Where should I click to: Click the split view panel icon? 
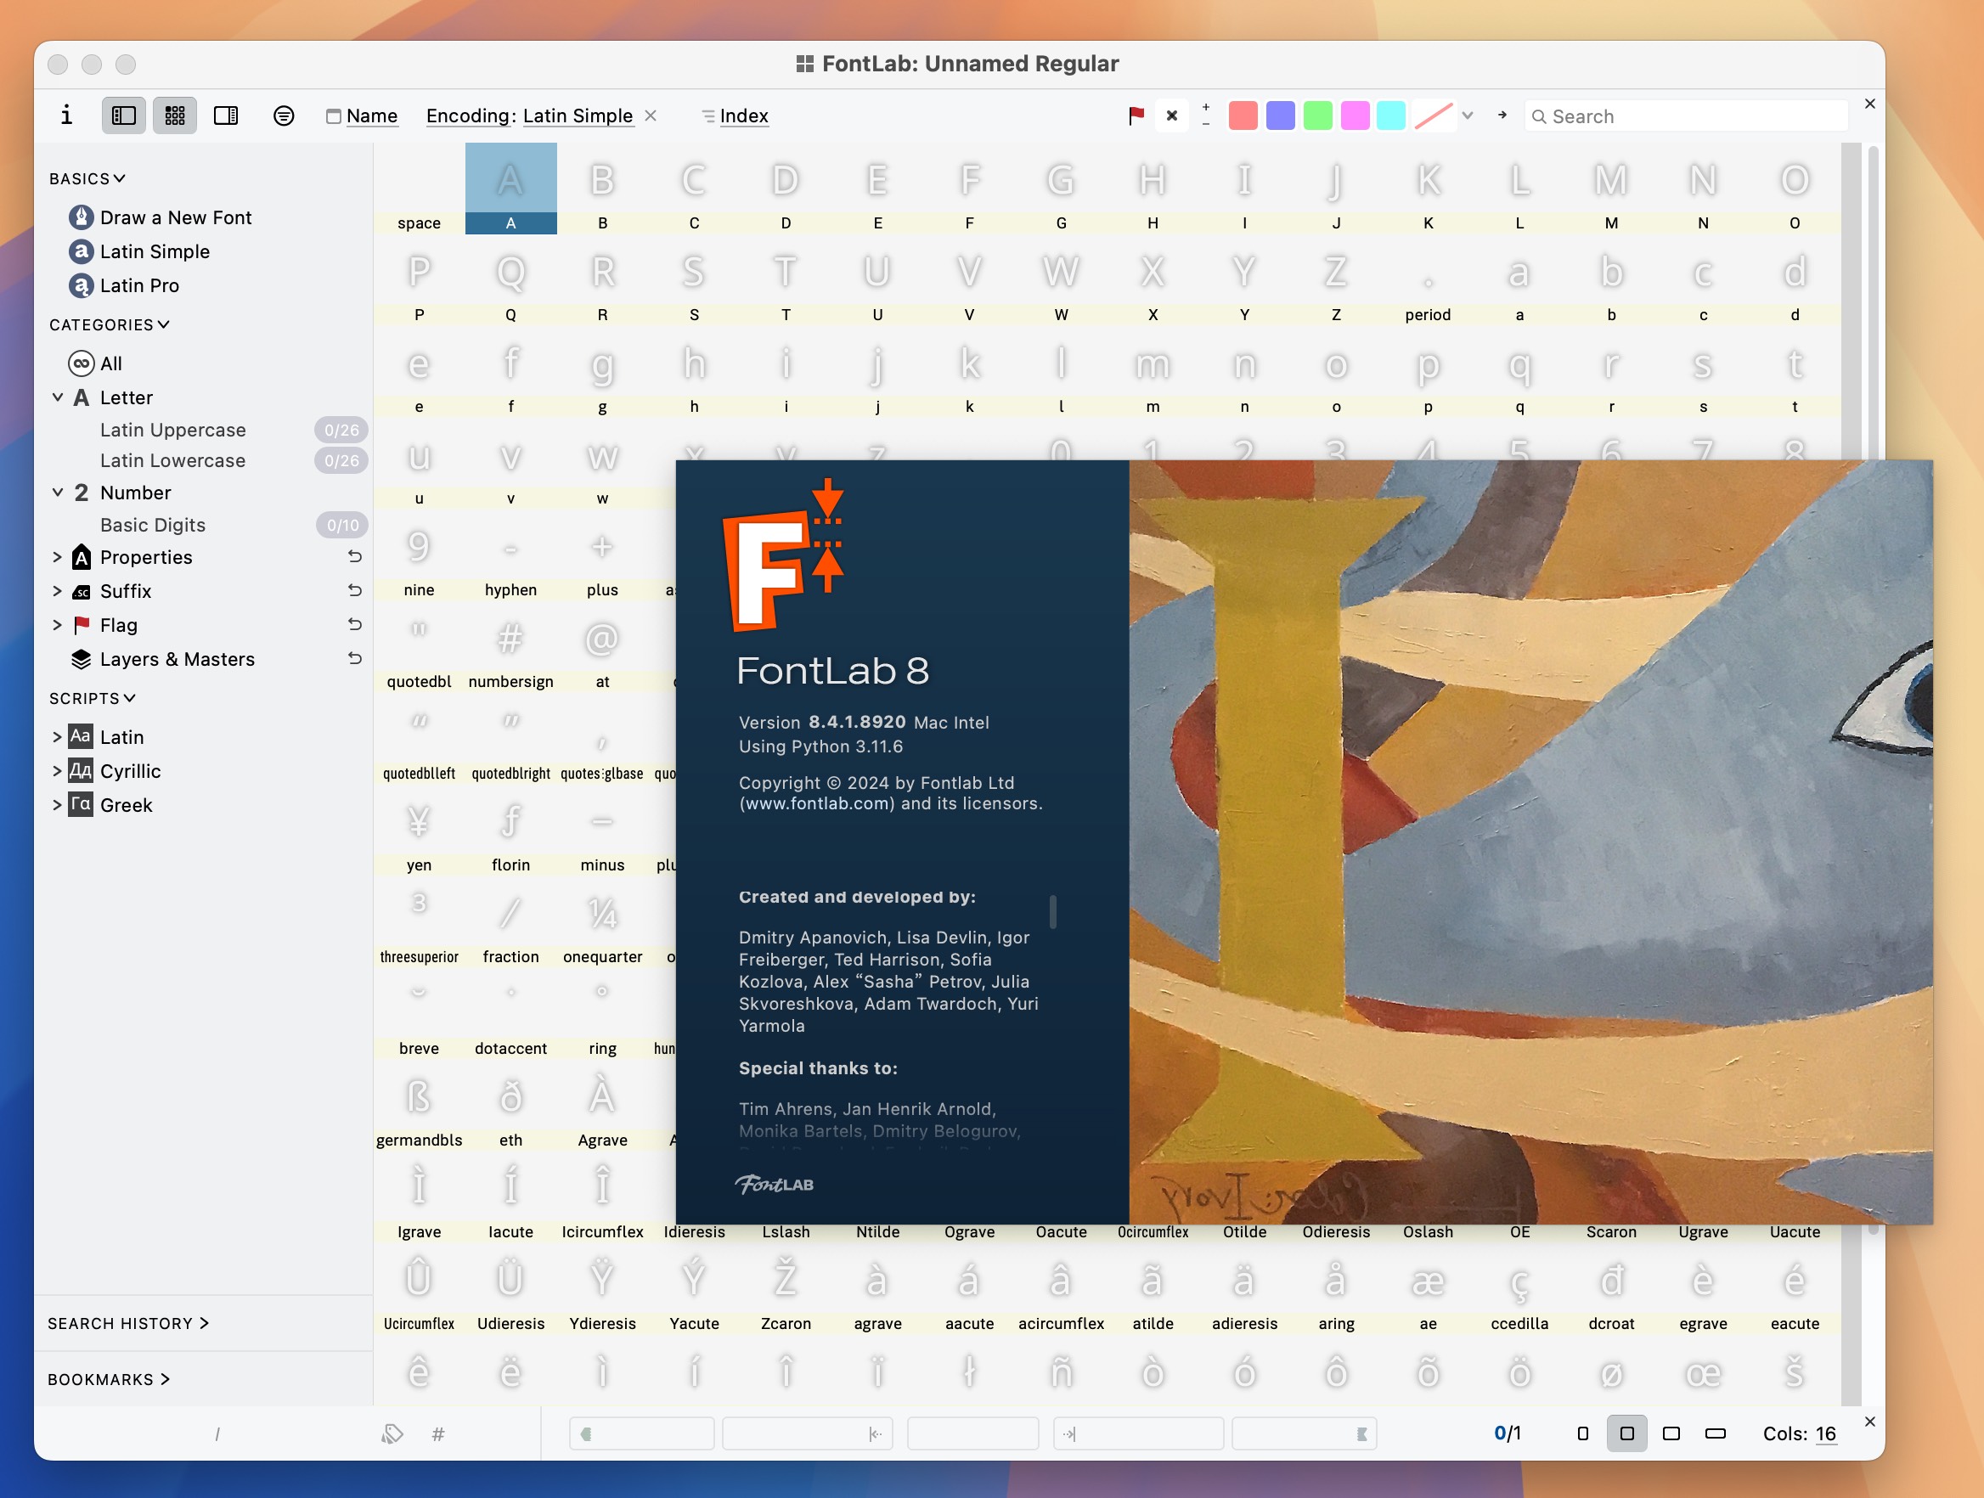click(227, 113)
